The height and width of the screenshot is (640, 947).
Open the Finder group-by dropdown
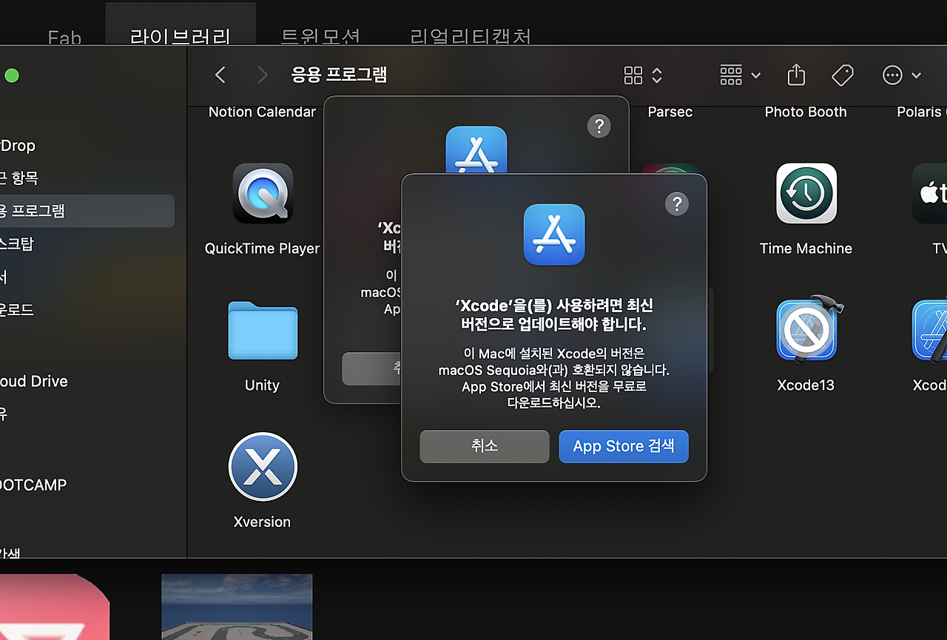tap(740, 75)
